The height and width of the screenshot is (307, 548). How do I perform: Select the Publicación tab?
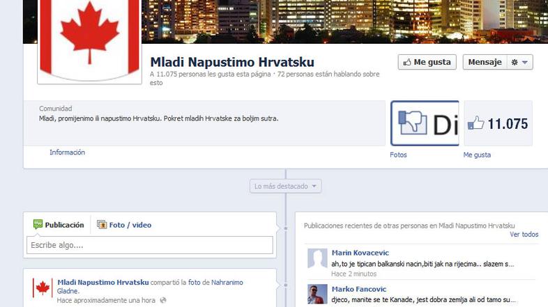pos(59,225)
